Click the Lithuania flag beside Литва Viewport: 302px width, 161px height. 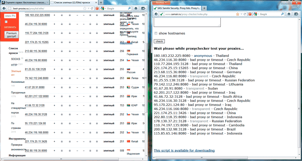128,78
